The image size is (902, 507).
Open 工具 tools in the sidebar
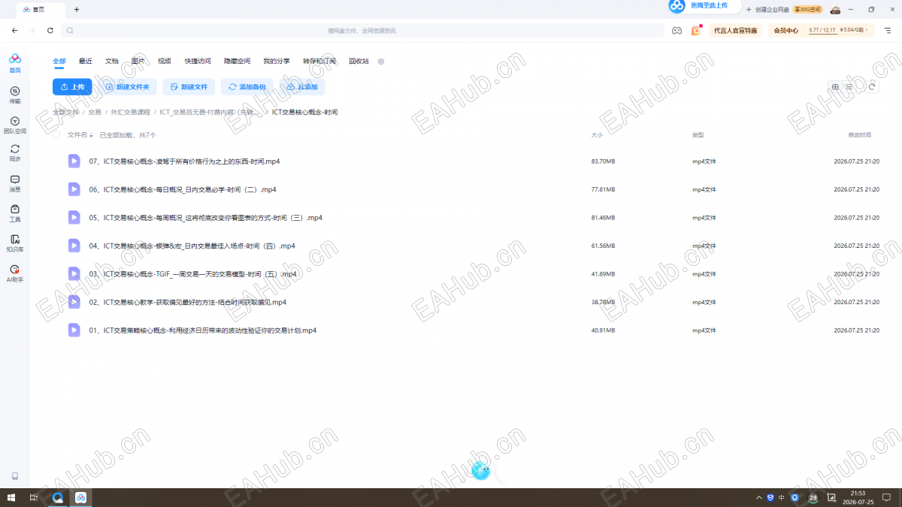15,213
